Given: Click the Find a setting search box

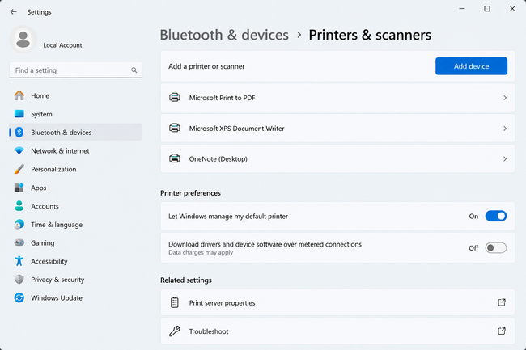Looking at the screenshot, I should click(76, 70).
